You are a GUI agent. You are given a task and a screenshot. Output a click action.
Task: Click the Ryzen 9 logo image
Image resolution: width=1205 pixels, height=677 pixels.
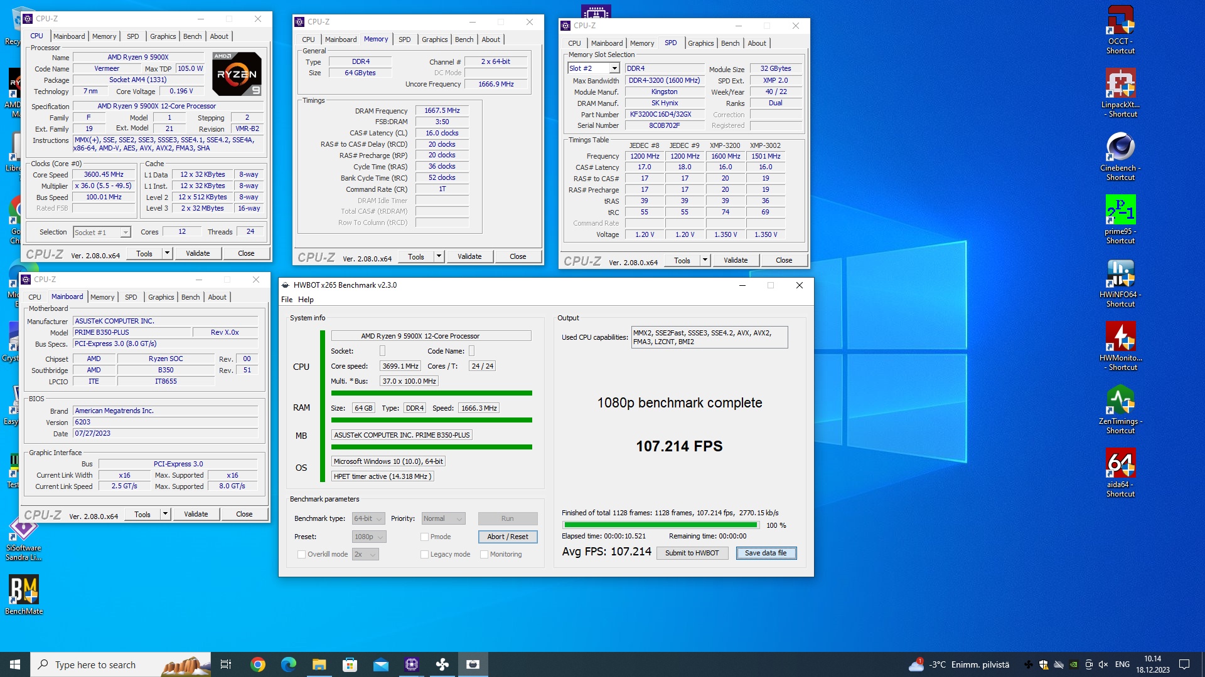coord(237,74)
